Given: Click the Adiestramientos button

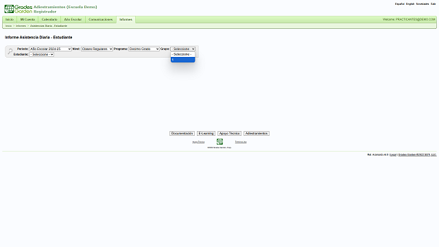Looking at the screenshot, I should click(257, 133).
